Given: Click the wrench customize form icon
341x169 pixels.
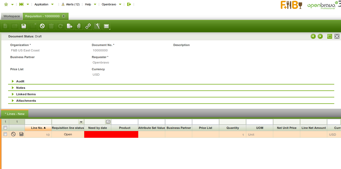Looking at the screenshot, I should pos(97,26).
